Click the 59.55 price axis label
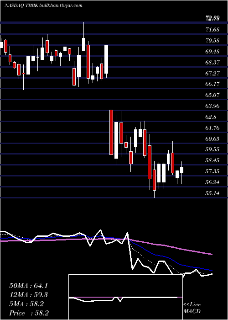 [212, 149]
